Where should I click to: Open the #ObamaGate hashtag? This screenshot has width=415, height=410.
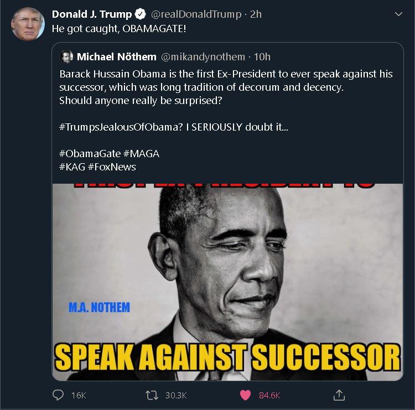click(90, 153)
